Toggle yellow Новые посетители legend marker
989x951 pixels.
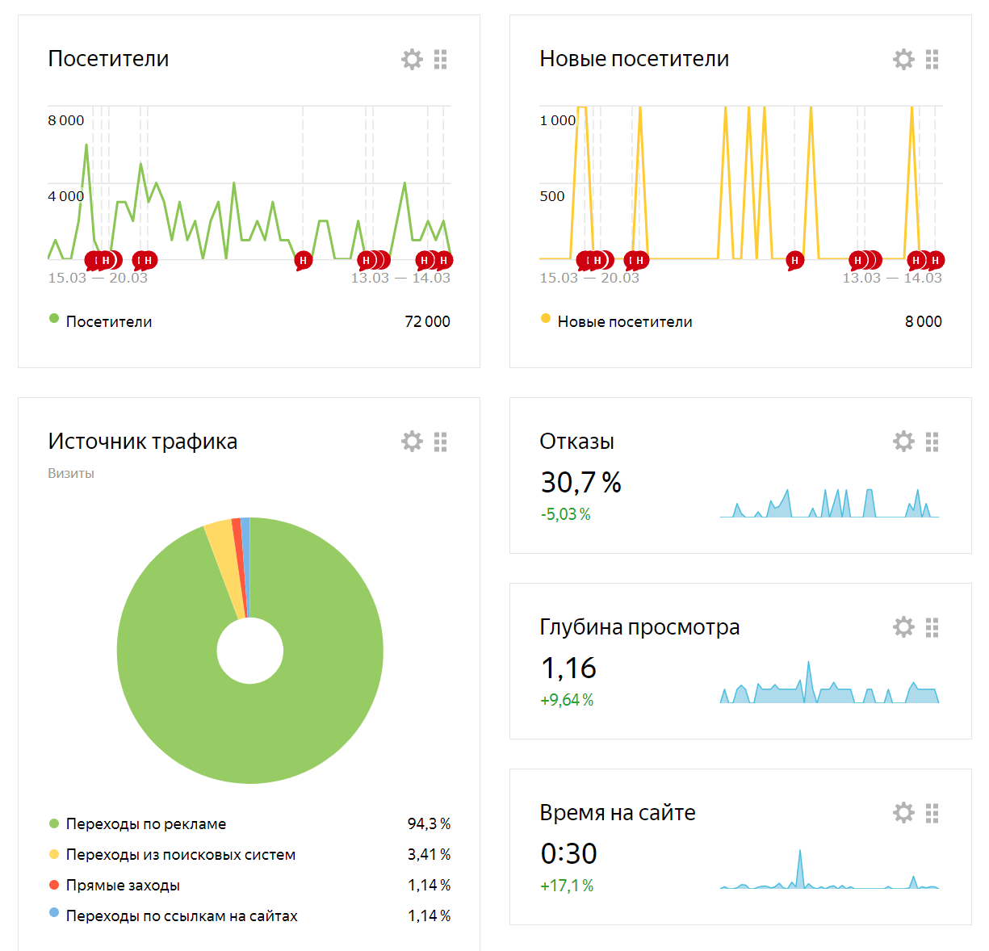tap(546, 319)
